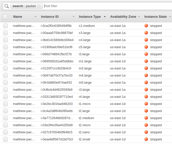
Task: Click the stopped state icon for t2.small
Action: tap(146, 139)
